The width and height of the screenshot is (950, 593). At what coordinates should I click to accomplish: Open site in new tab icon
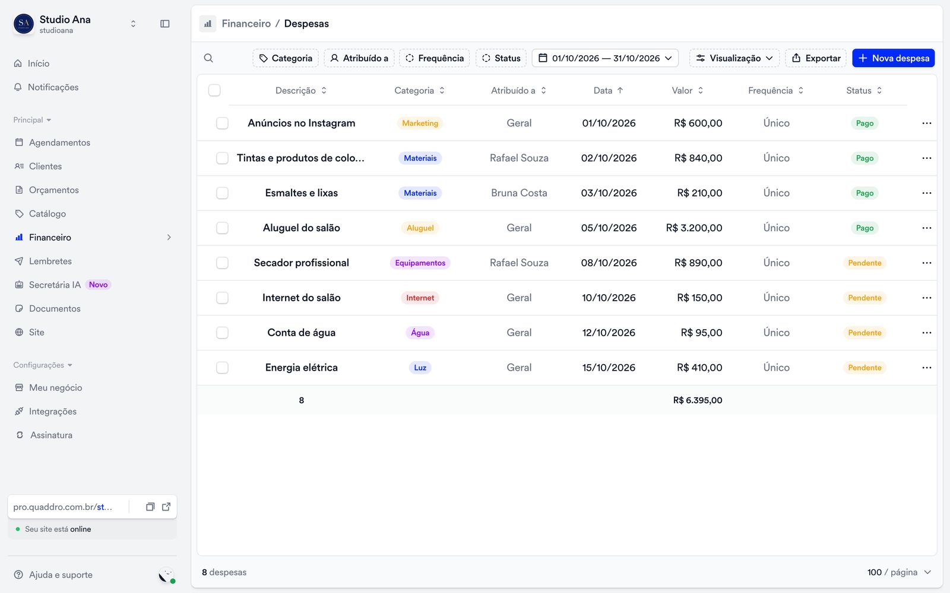[166, 507]
